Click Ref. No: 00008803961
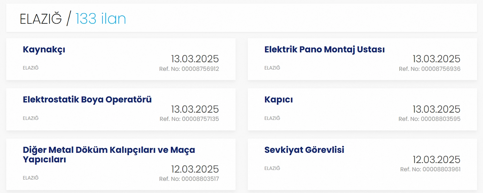Screen dimensions: 483x193 point(430,170)
